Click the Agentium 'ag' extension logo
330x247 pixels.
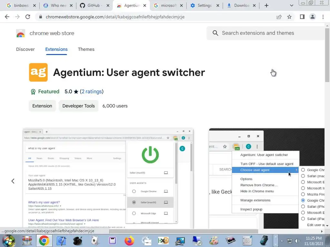(38, 72)
